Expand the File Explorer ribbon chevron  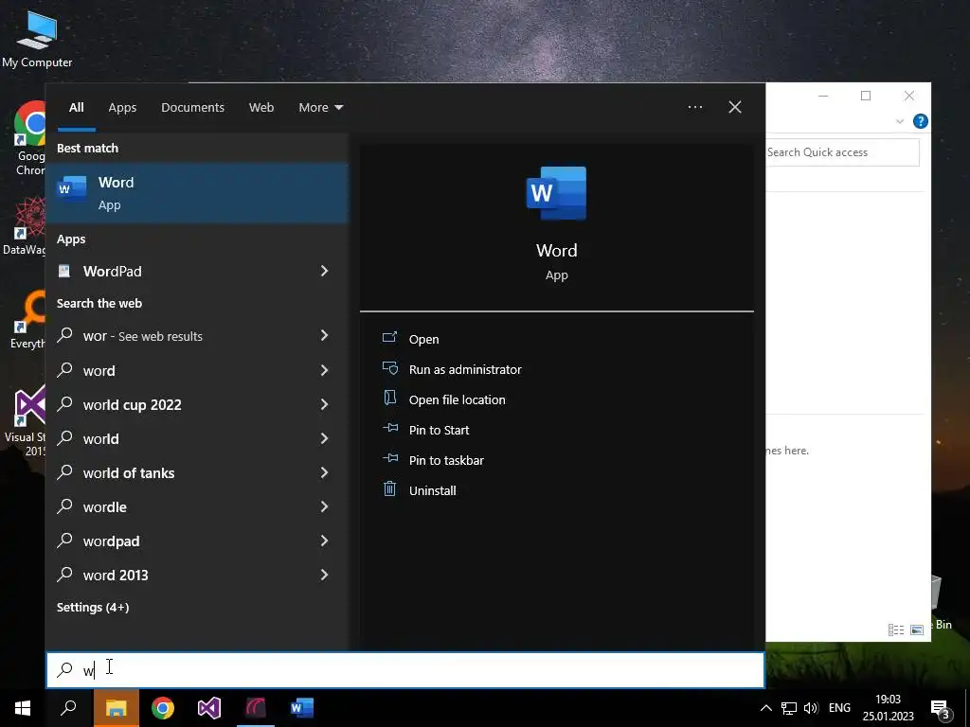click(900, 121)
